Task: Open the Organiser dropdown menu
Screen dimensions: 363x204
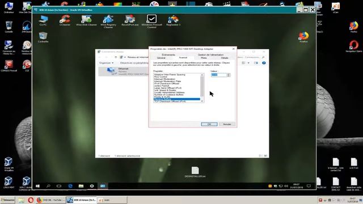Action: coord(106,63)
